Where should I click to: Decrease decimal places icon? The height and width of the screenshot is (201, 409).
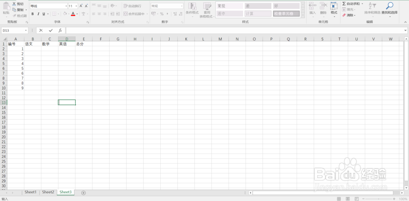pyautogui.click(x=181, y=14)
